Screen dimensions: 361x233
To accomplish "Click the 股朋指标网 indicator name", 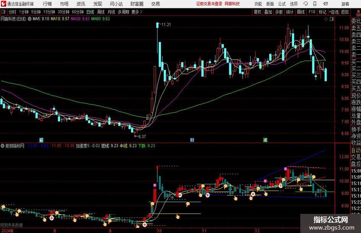I will (x=15, y=146).
